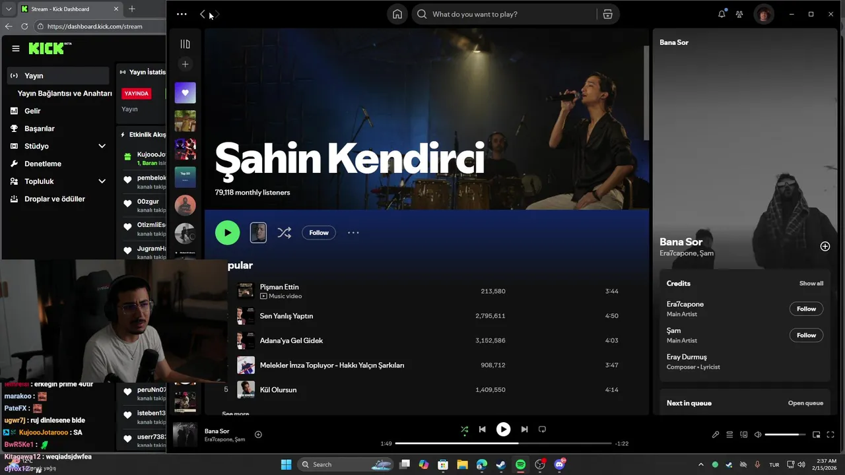Select Melekler İmza Topluyor track

332,365
